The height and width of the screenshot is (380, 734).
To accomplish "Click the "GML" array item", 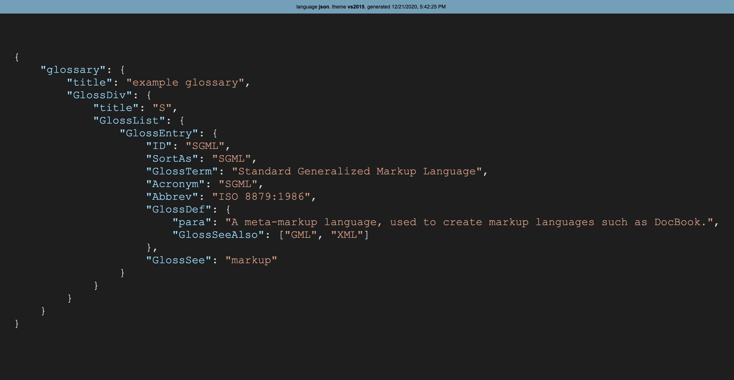I will point(301,235).
